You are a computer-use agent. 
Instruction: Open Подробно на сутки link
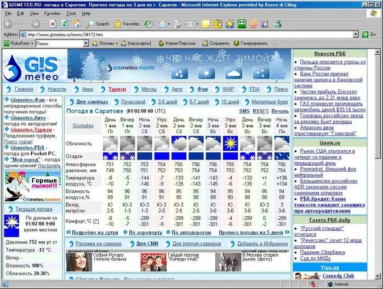(x=95, y=233)
